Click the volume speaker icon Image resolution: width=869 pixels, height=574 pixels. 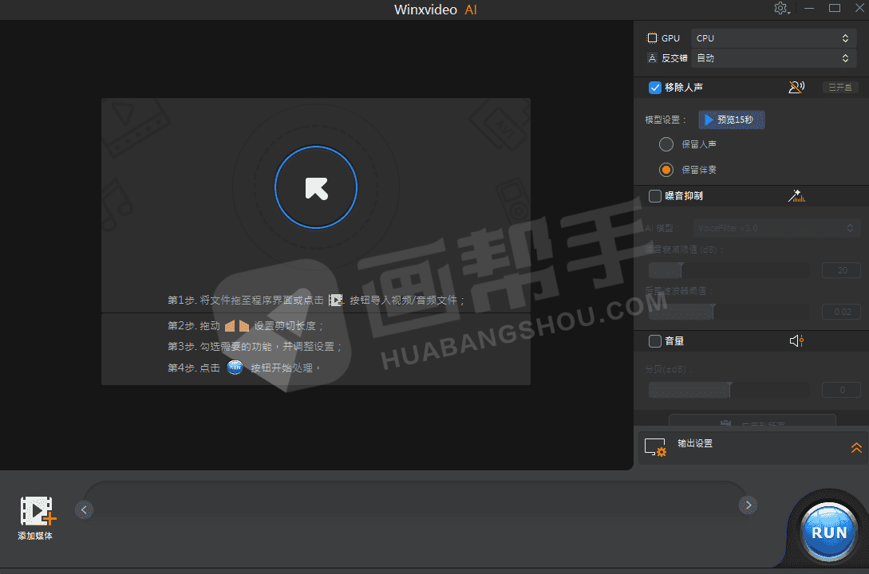(796, 341)
